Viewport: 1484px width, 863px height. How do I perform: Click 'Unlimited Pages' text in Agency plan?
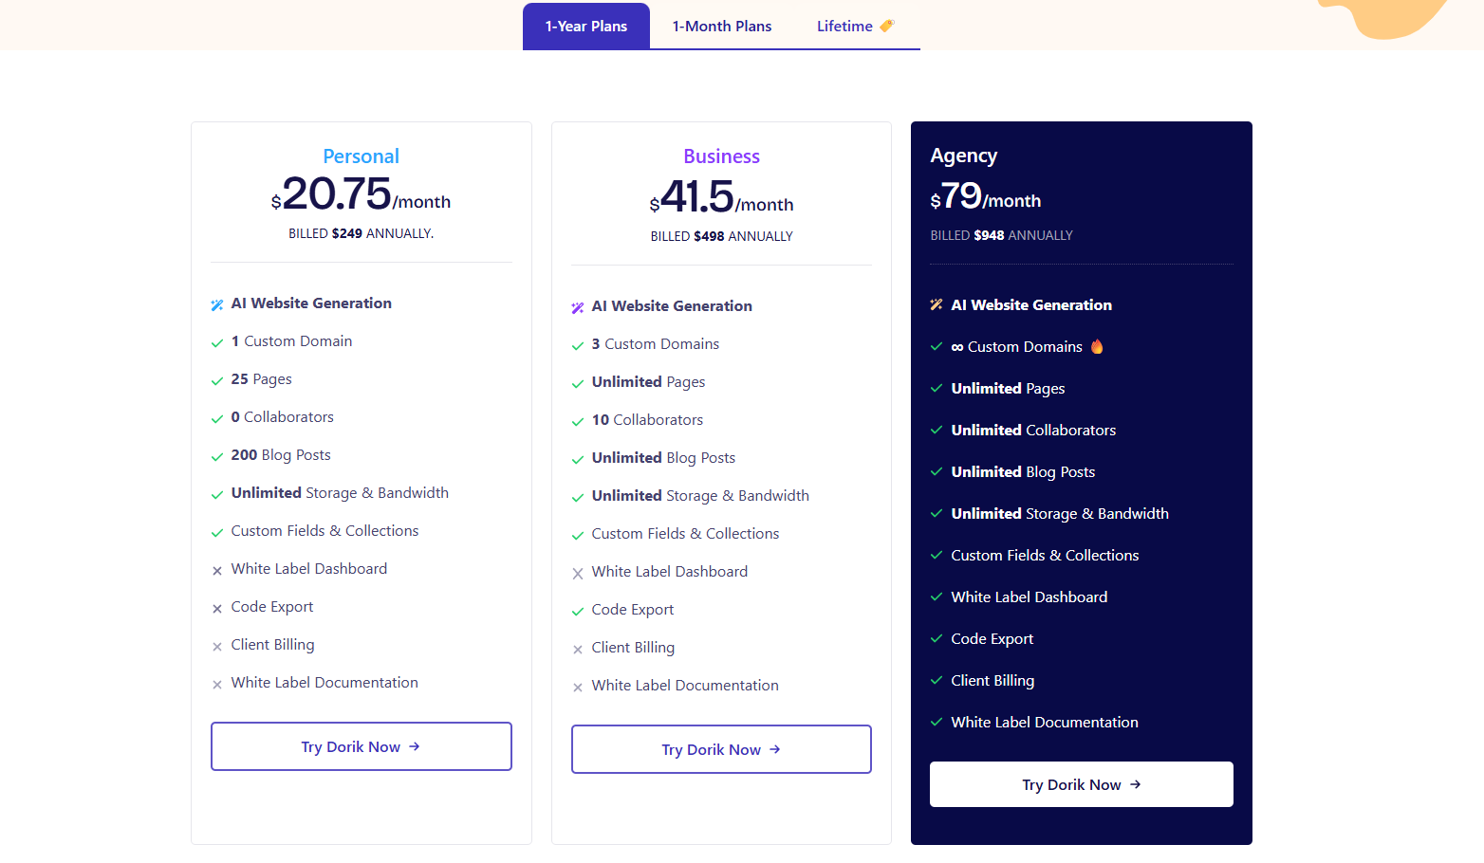pyautogui.click(x=1008, y=389)
